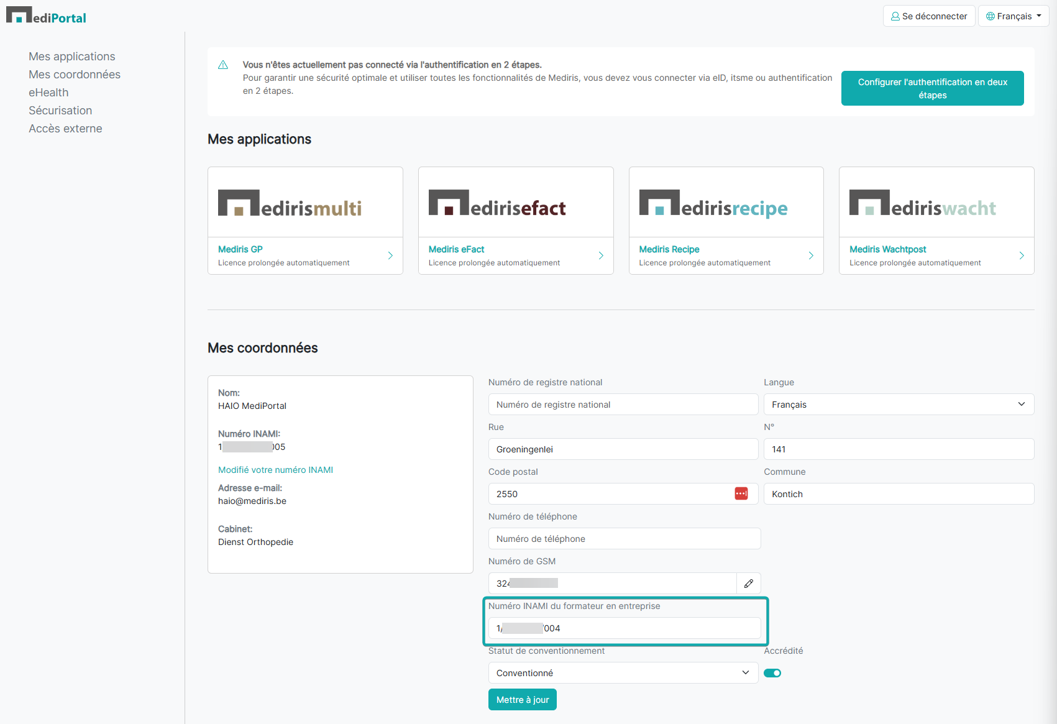Image resolution: width=1057 pixels, height=724 pixels.
Task: Click the chevron arrow on Mediris Wachtpost card
Action: tap(1022, 255)
